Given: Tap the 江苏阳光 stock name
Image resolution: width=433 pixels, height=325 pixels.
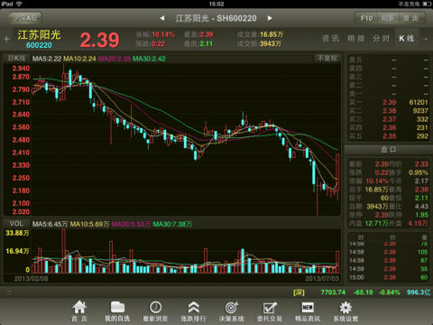Looking at the screenshot, I should [39, 35].
